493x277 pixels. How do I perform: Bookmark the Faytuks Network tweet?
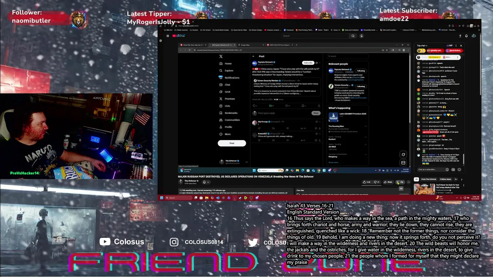point(303,105)
